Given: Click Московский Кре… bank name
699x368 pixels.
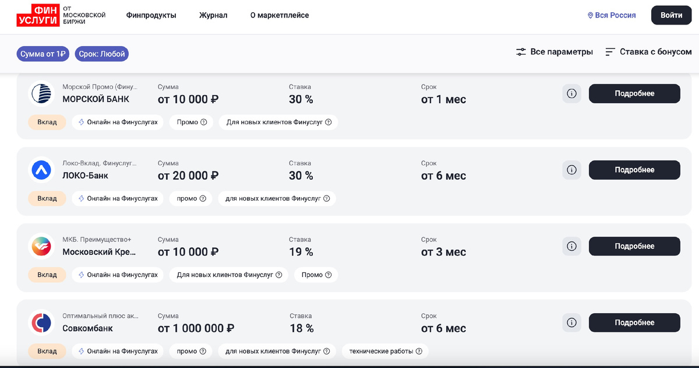Looking at the screenshot, I should 99,252.
